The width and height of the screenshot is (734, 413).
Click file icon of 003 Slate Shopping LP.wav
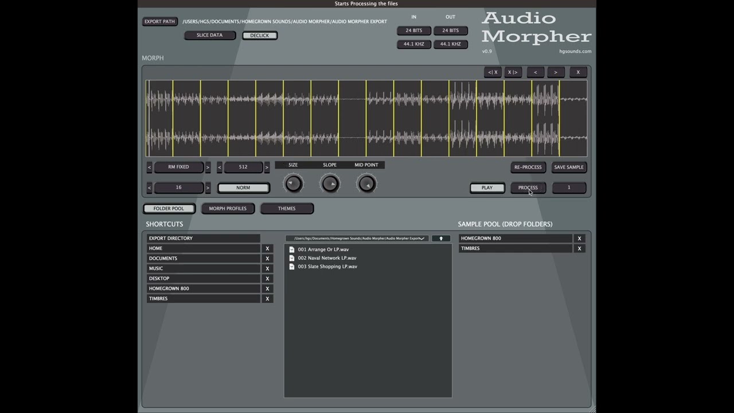pyautogui.click(x=292, y=267)
